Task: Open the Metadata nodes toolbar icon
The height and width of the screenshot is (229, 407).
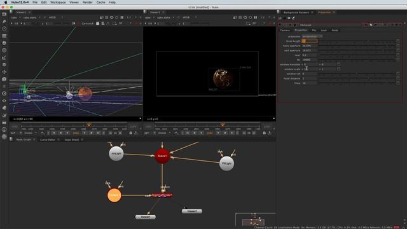Action: point(4,108)
